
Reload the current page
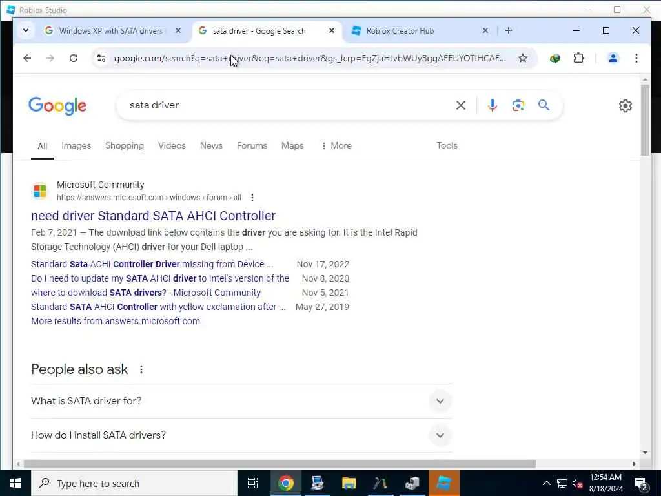pyautogui.click(x=74, y=58)
